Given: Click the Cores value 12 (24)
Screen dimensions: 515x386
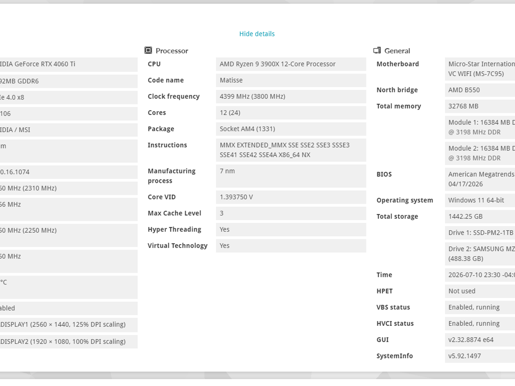Looking at the screenshot, I should click(291, 113).
